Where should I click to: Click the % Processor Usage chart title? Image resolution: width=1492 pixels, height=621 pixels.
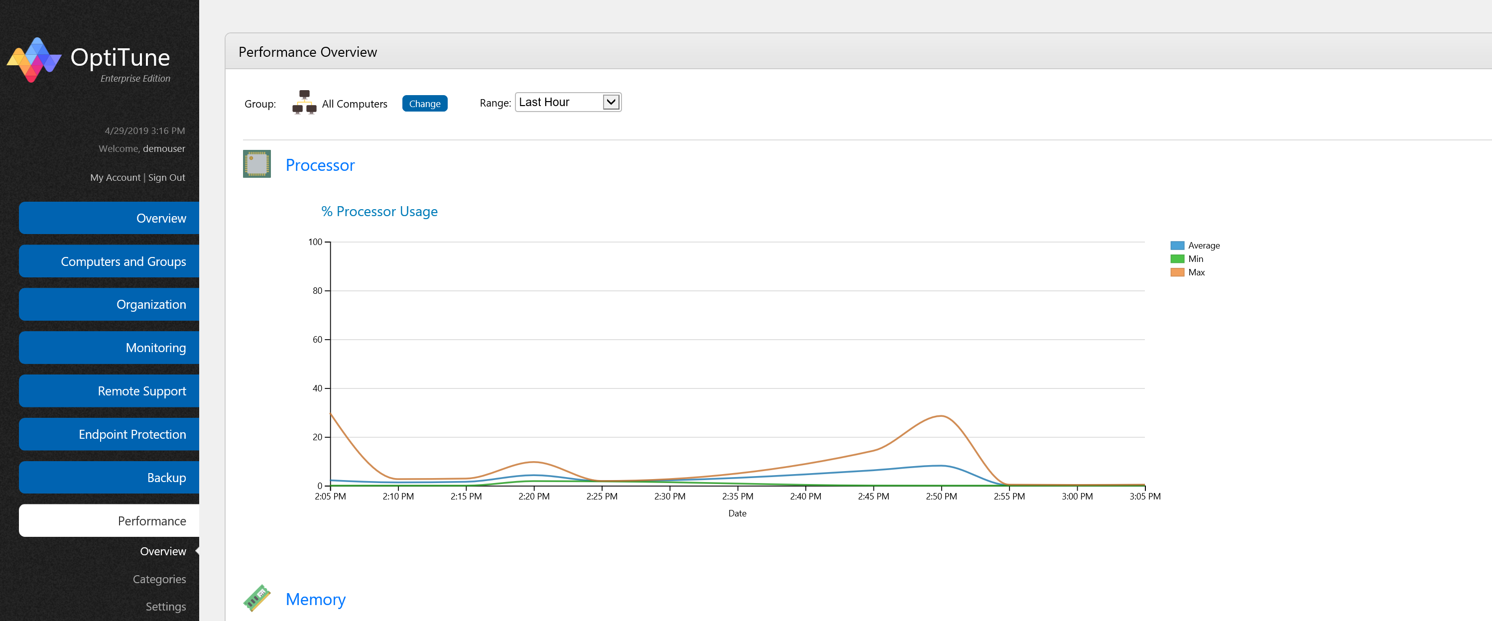pos(379,212)
